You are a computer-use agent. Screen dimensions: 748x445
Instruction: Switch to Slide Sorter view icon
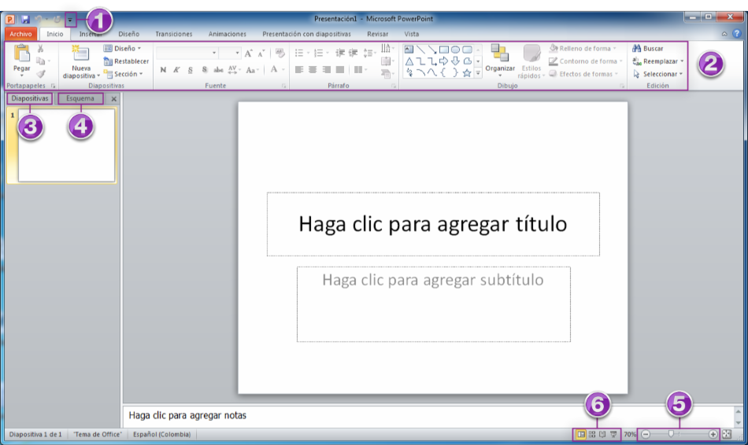tap(592, 434)
